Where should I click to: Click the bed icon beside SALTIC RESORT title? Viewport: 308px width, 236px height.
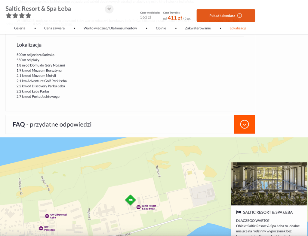(x=239, y=212)
